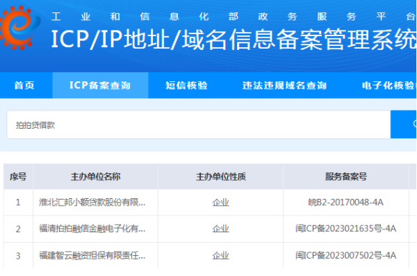
Task: Click the 序号 column header
Action: point(18,177)
